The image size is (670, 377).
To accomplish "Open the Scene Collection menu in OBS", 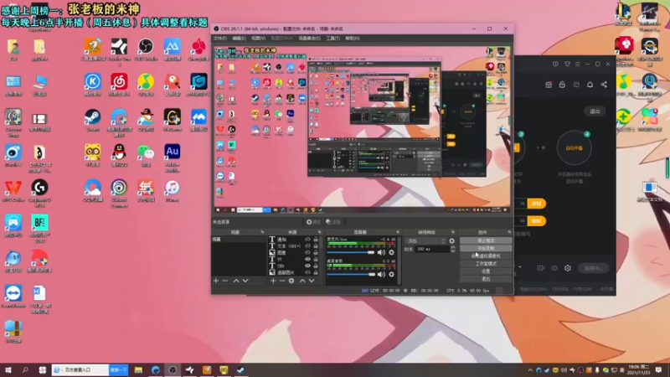I will pos(309,39).
